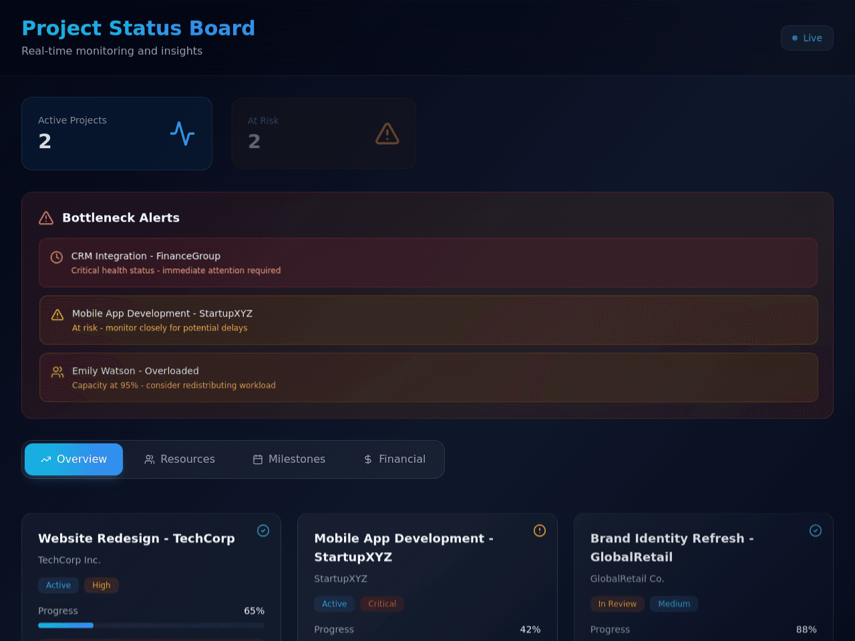Click Website Redesign - TechCorp card title
Image resolution: width=855 pixels, height=641 pixels.
(136, 539)
